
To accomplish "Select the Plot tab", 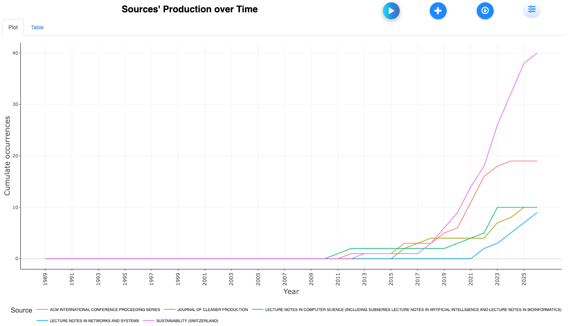I will click(13, 27).
